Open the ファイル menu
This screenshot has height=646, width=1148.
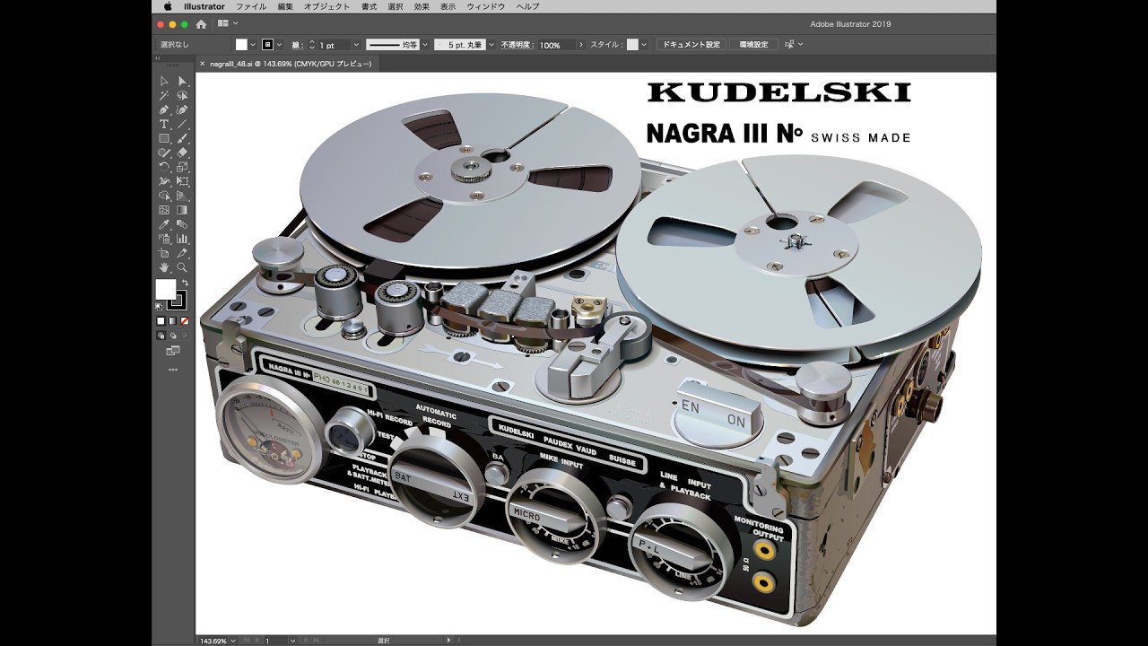click(x=251, y=6)
